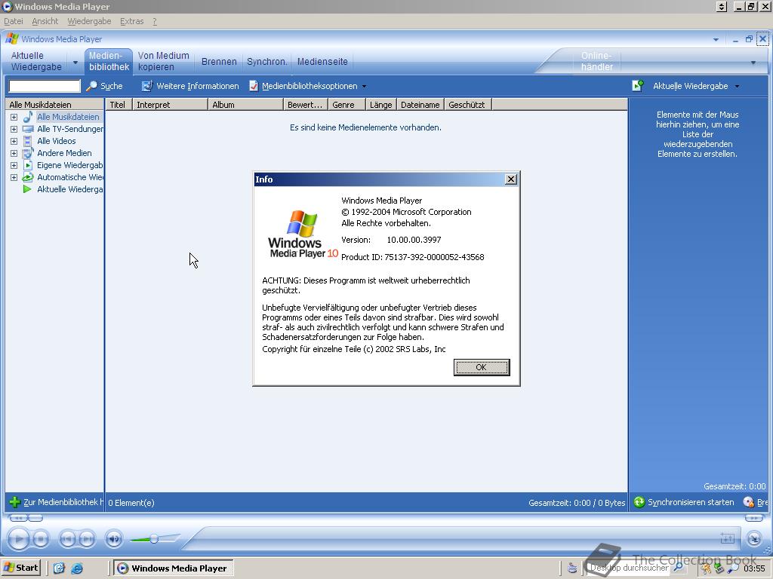This screenshot has width=773, height=579.
Task: Sort by the Bewert... column header
Action: [305, 104]
